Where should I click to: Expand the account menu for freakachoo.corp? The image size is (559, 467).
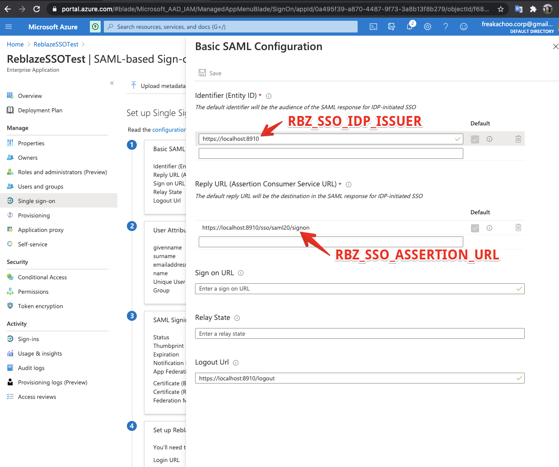point(517,27)
